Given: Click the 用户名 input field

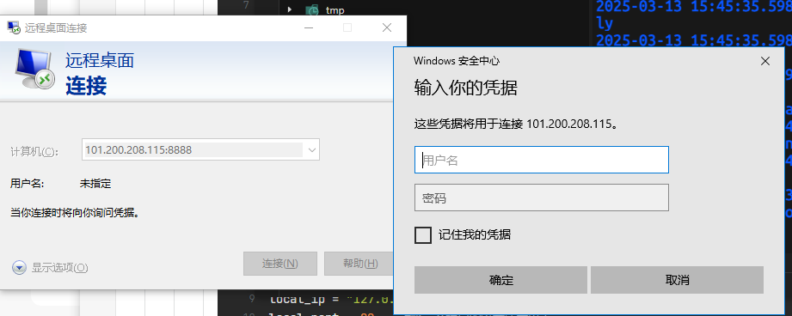Looking at the screenshot, I should coord(542,160).
